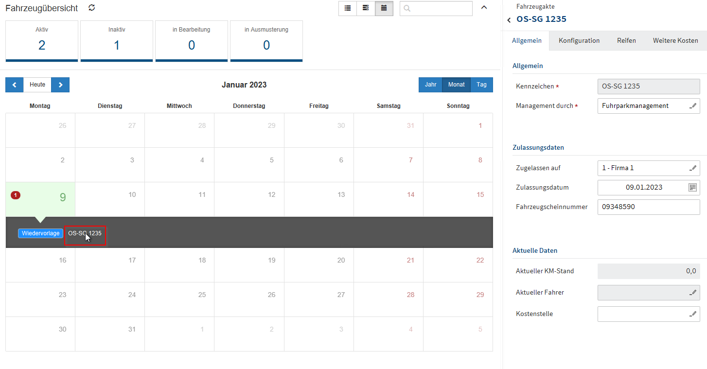Switch calendar to Jahr view

click(430, 85)
